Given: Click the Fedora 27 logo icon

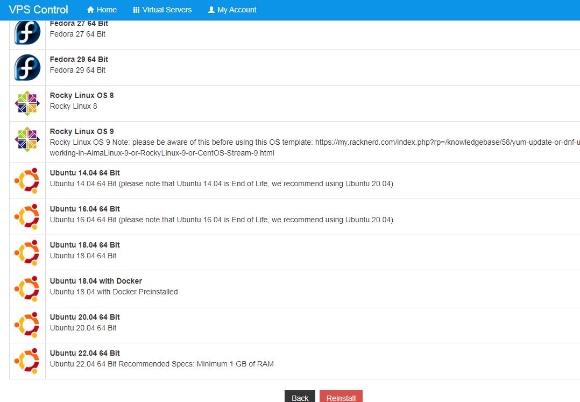Looking at the screenshot, I should pyautogui.click(x=27, y=32).
